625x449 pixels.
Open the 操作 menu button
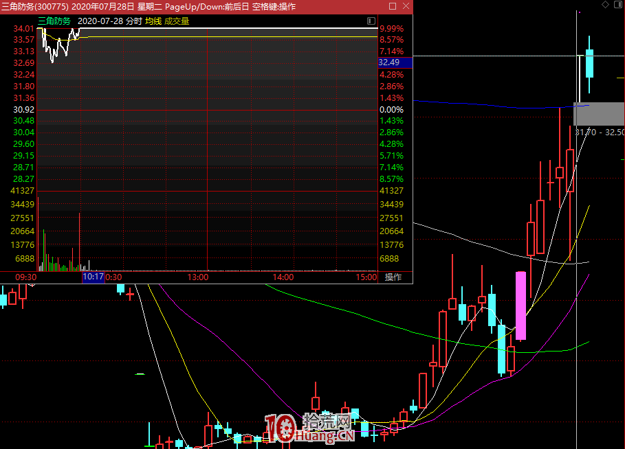click(x=393, y=277)
